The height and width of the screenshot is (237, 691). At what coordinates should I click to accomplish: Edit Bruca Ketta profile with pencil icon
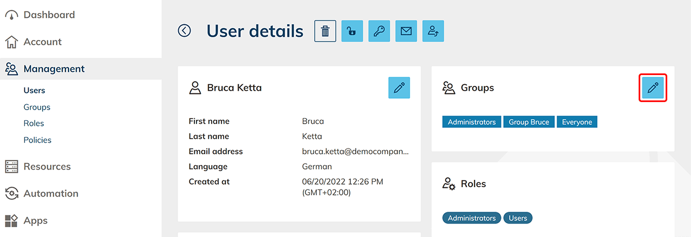[399, 87]
